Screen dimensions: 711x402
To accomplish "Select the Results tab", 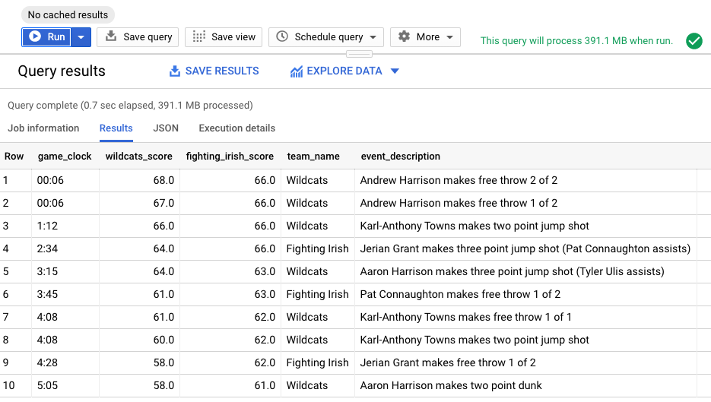I will (116, 128).
